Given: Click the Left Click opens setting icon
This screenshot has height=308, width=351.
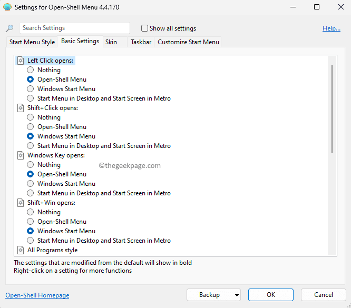Looking at the screenshot, I should coord(21,61).
